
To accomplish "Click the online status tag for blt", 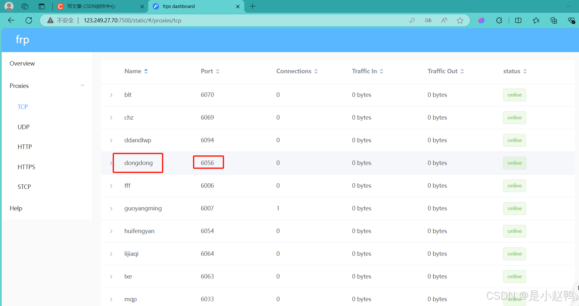I will click(514, 95).
